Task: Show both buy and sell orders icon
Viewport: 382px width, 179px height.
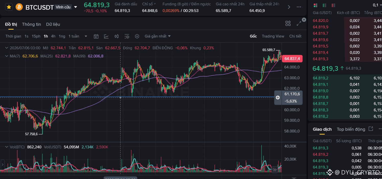Action: 315,5
